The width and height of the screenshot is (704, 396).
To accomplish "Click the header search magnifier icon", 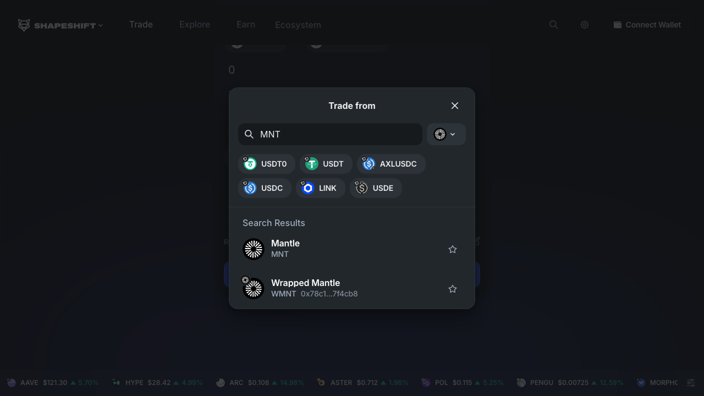I will pyautogui.click(x=554, y=25).
